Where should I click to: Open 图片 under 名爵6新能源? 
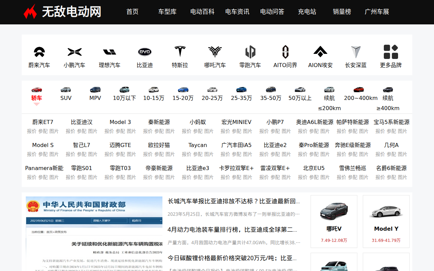point(402,177)
